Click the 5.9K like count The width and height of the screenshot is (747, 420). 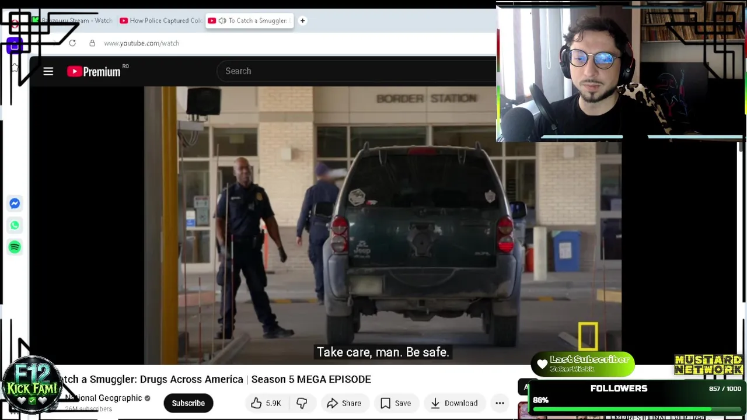click(x=273, y=403)
